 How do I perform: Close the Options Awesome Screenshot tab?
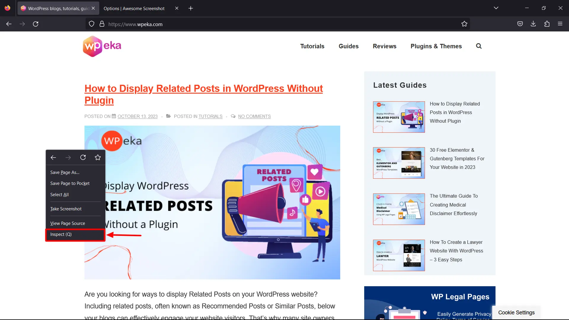click(x=177, y=8)
